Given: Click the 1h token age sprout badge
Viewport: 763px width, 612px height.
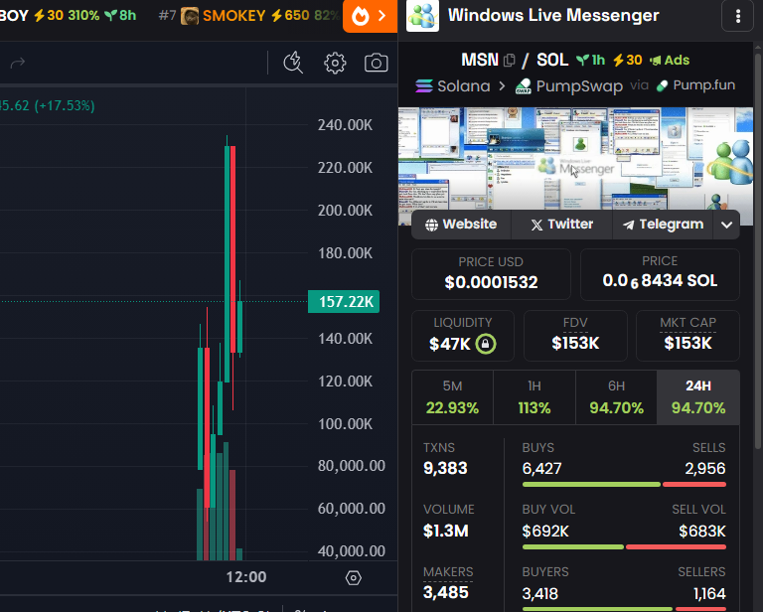Looking at the screenshot, I should 590,61.
